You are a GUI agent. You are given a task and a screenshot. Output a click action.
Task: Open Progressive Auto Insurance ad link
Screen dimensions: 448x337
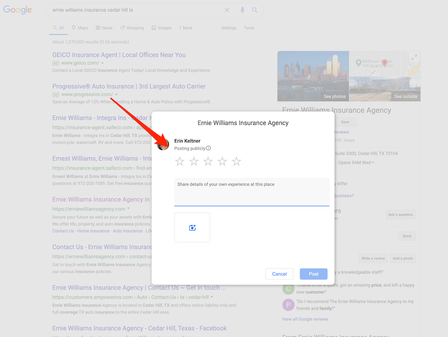(x=129, y=86)
